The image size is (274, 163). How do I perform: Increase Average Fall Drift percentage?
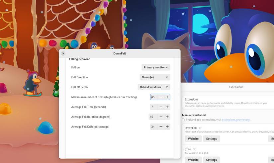pyautogui.click(x=167, y=127)
